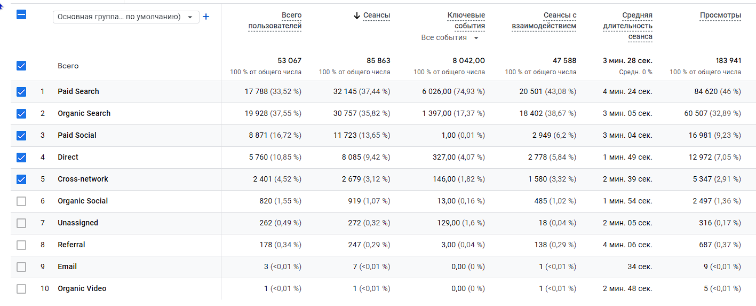Tick the Email row checkbox
This screenshot has width=756, height=306.
21,267
